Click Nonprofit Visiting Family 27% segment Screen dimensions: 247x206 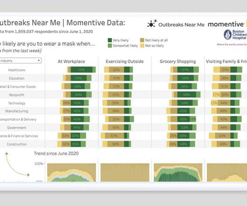click(216, 95)
